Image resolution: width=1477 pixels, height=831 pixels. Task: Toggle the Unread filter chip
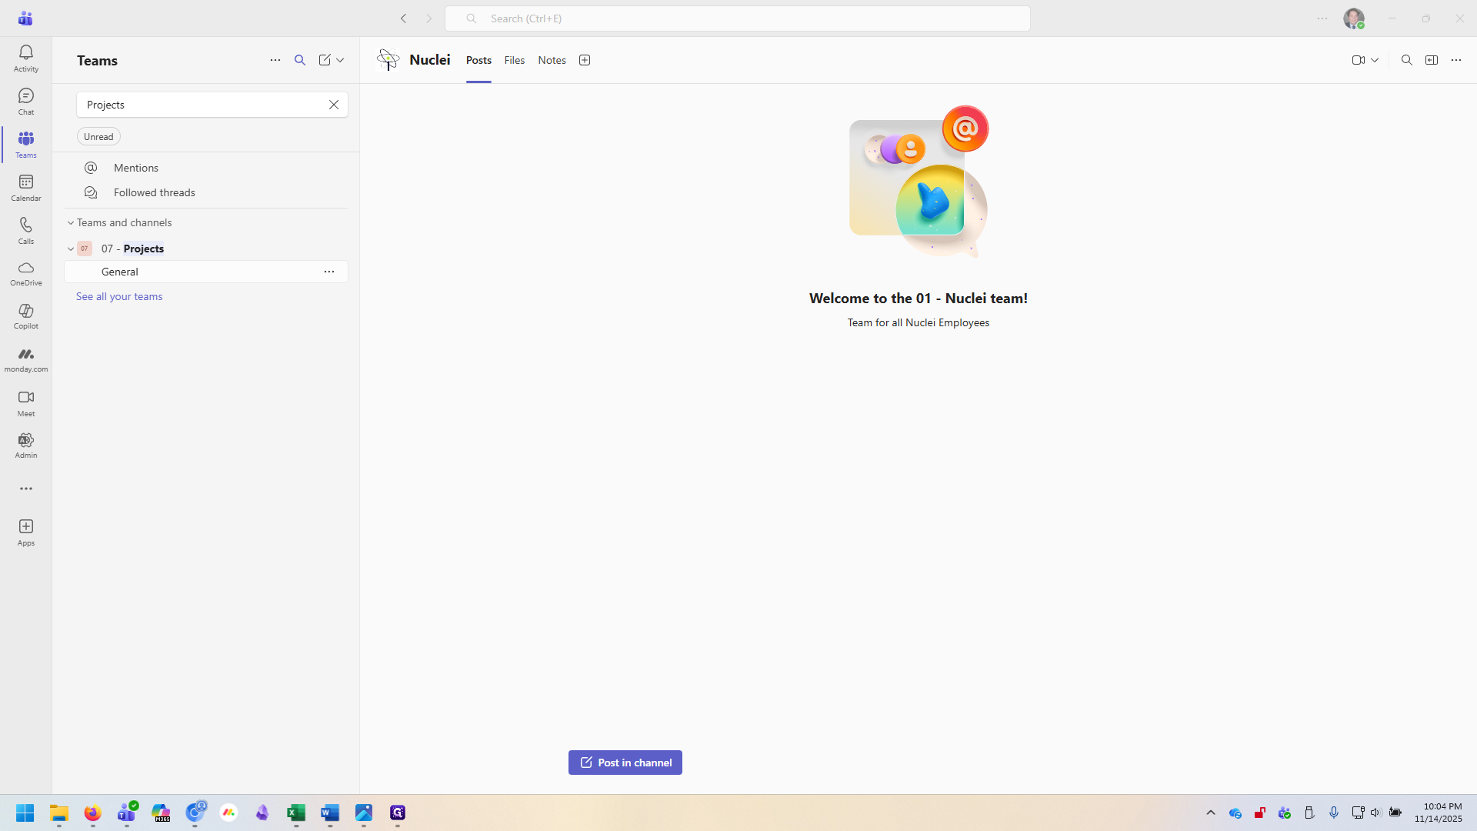point(98,137)
